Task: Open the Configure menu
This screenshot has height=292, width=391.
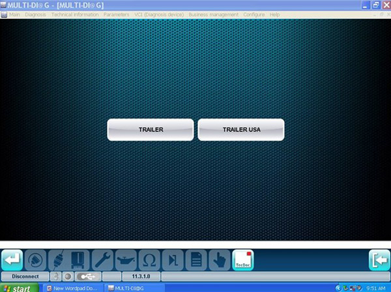Action: (254, 14)
